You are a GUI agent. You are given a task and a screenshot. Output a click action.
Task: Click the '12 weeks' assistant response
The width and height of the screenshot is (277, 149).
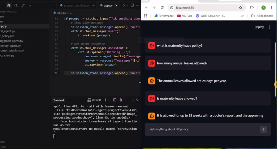210,116
